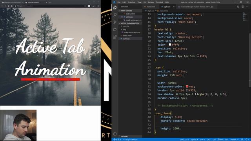Click the notifications bell in status bar
Screen dimensions: 251x141
point(247,139)
